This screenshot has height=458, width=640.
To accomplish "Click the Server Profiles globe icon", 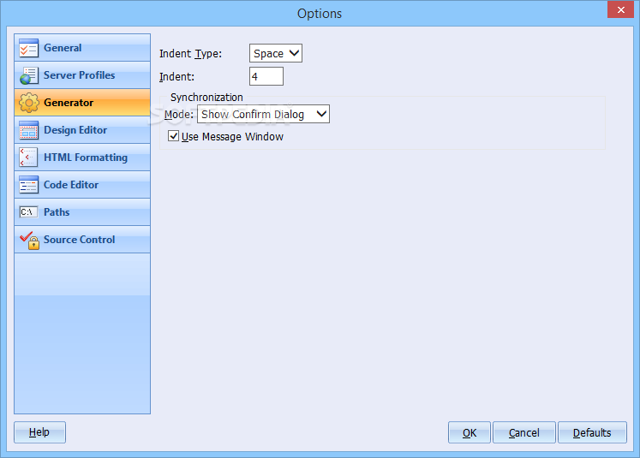I will click(x=28, y=75).
